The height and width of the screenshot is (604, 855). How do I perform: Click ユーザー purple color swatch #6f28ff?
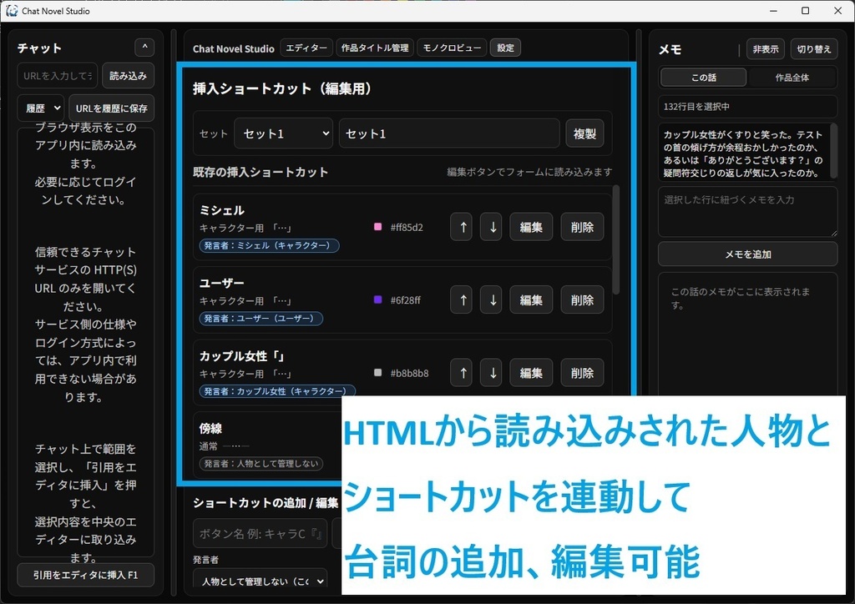pyautogui.click(x=377, y=299)
